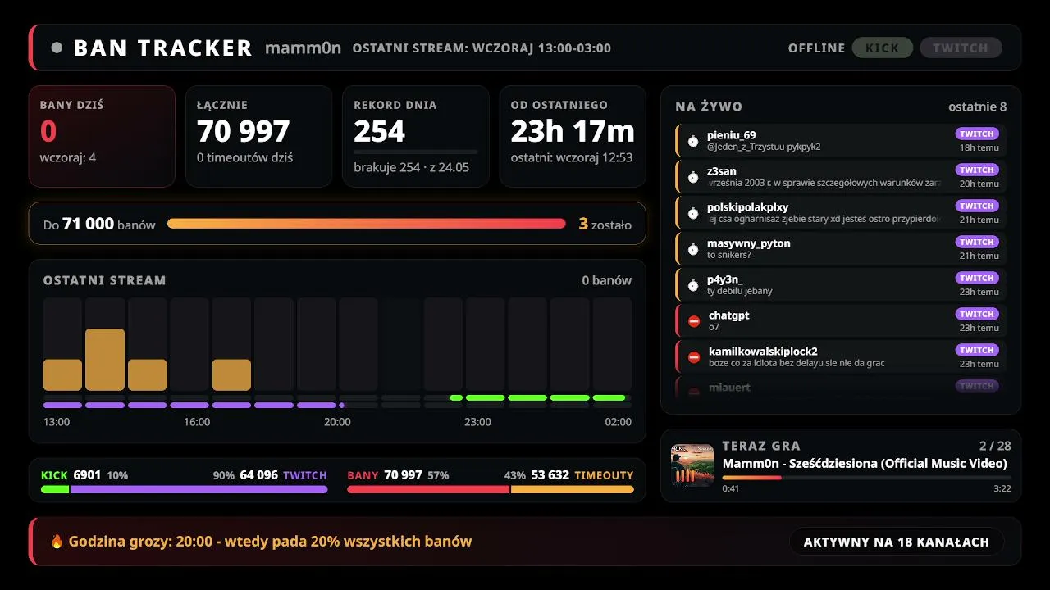
Task: Click OSTATNI STREAM: WCZORAJ 13:00-03:00 text
Action: point(482,48)
